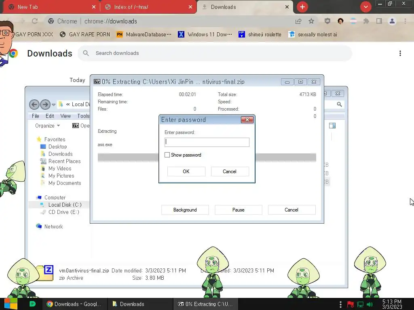Image resolution: width=414 pixels, height=310 pixels.
Task: Show hidden tray icons dots
Action: (340, 304)
